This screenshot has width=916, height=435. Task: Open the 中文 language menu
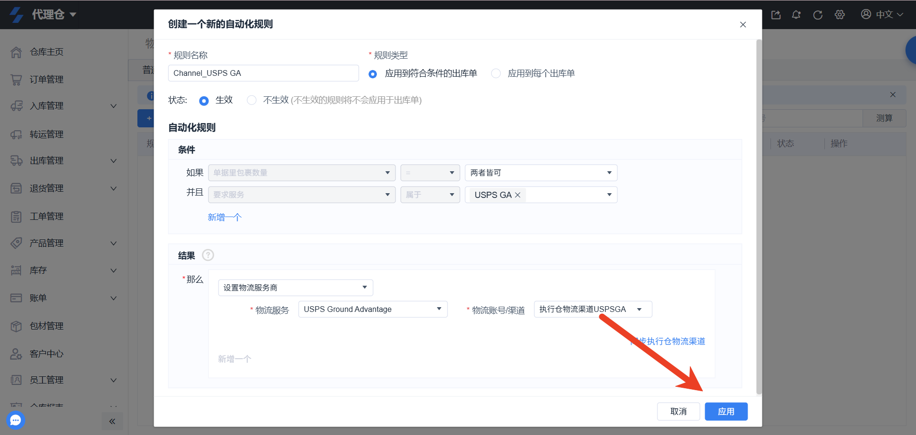tap(882, 15)
